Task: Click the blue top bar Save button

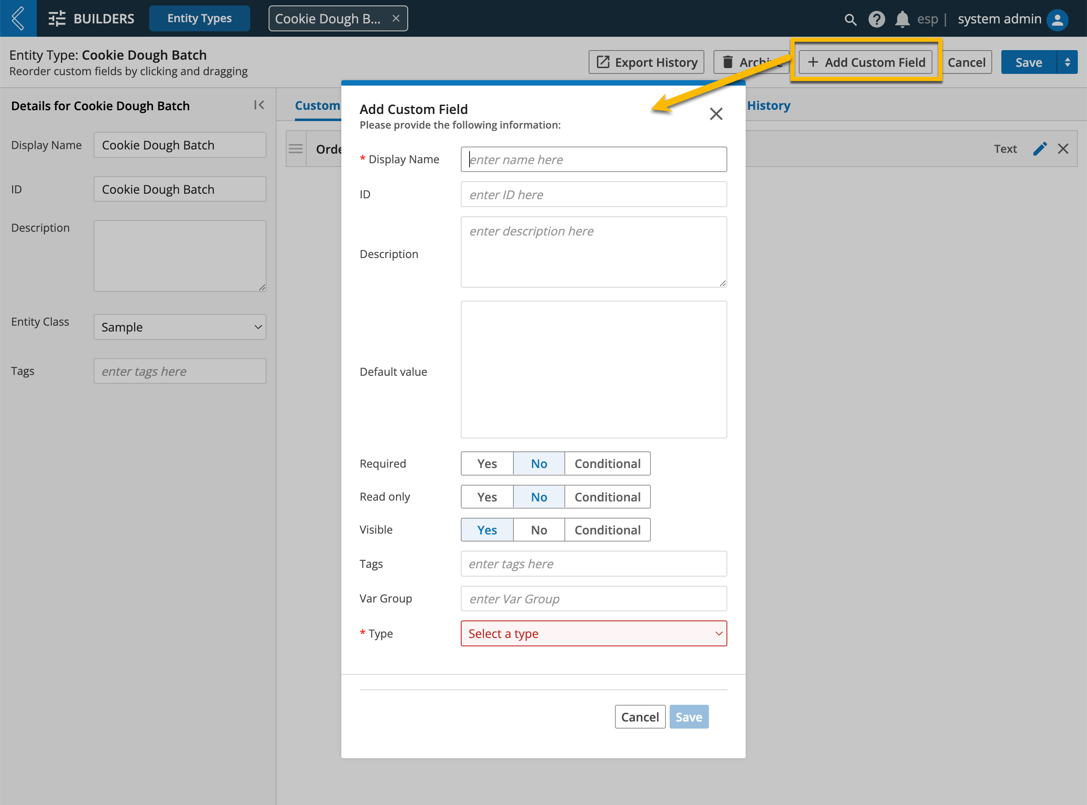Action: 1029,62
